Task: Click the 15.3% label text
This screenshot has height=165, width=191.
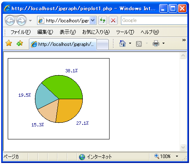Action: 37,125
